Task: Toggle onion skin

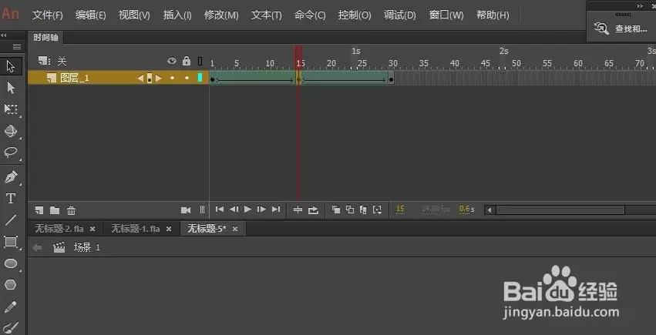Action: pos(335,209)
